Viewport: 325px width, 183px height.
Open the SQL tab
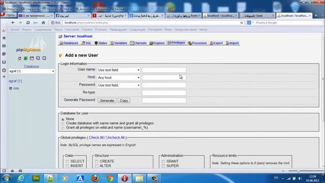click(86, 43)
